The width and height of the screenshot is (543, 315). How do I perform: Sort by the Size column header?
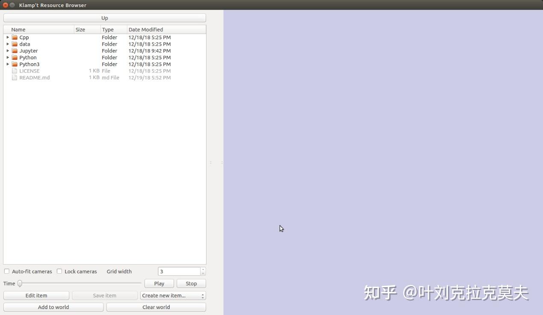point(87,29)
